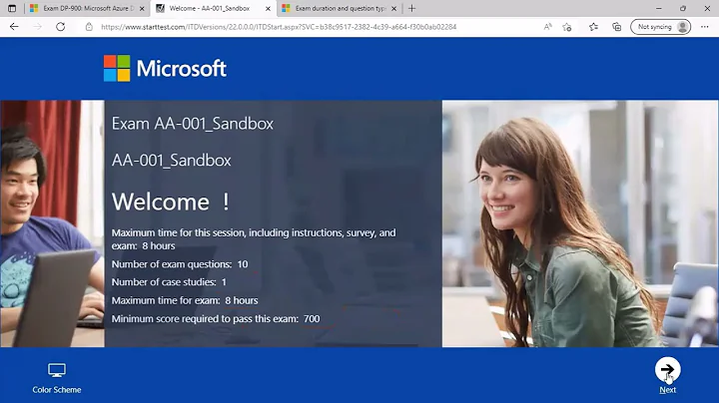The image size is (719, 403).
Task: Click the site lock icon in address bar
Action: [x=89, y=27]
